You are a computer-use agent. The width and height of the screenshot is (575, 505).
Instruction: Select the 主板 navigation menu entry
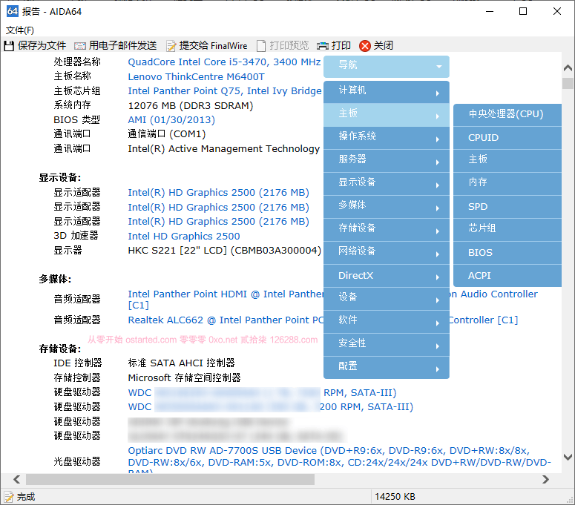[x=387, y=115]
